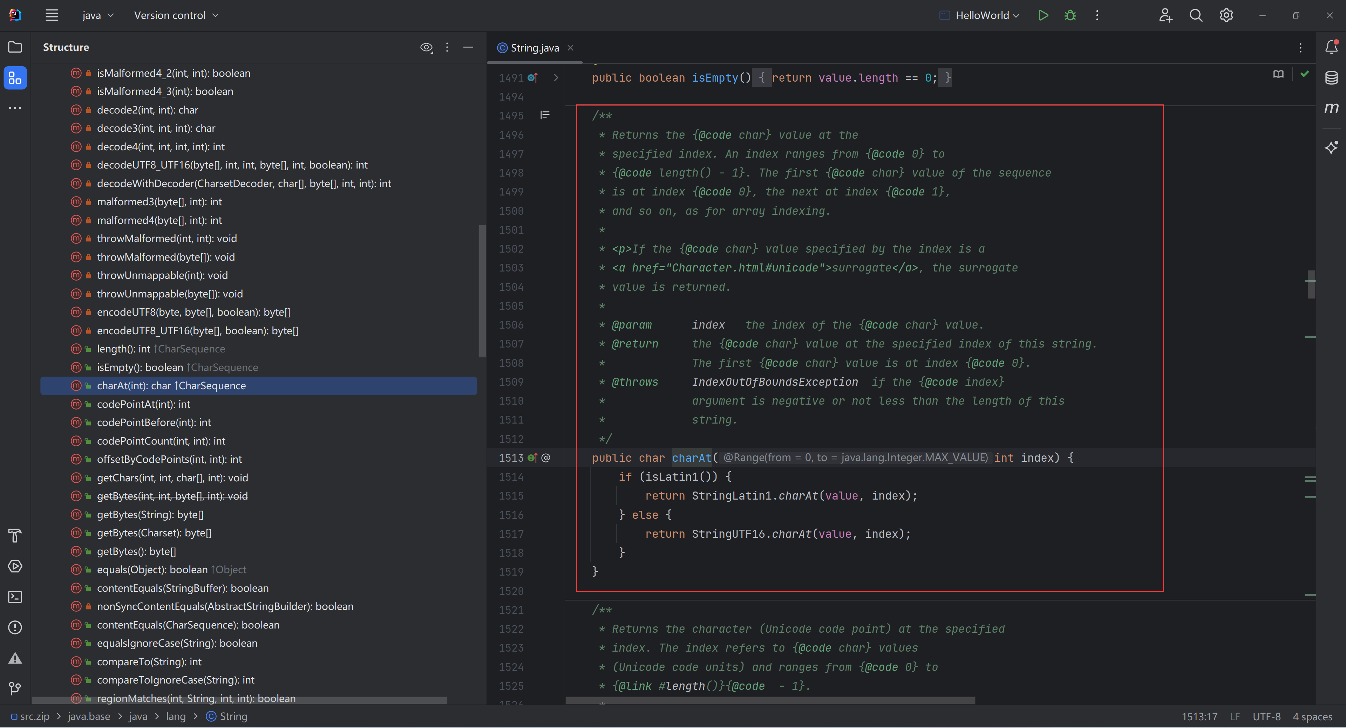Image resolution: width=1346 pixels, height=728 pixels.
Task: Click the java breadcrumb between java.base and lang
Action: click(138, 716)
